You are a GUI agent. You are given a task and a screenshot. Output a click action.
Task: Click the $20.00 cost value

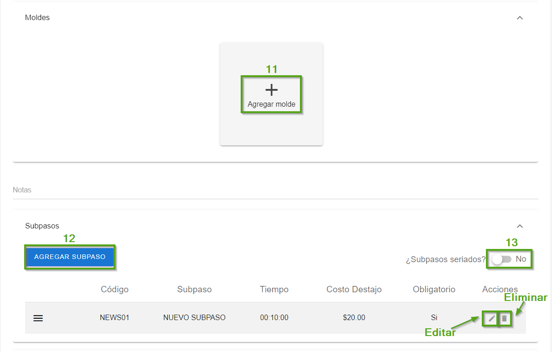pos(354,318)
